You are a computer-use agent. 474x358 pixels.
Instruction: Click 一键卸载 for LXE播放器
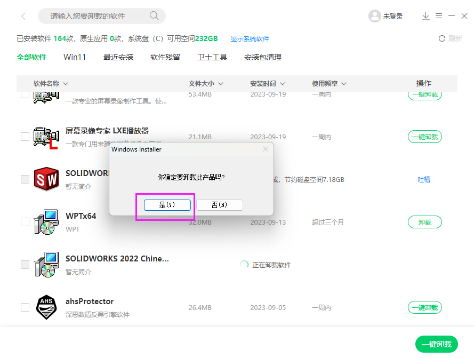click(425, 137)
